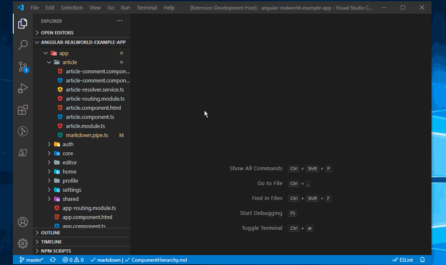446x265 pixels.
Task: Open the Run and Debug view
Action: pyautogui.click(x=23, y=88)
